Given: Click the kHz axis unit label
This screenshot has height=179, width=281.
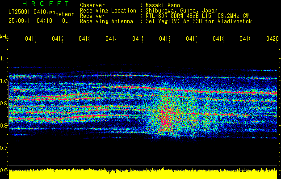Looking at the screenshot, I should tap(4, 37).
